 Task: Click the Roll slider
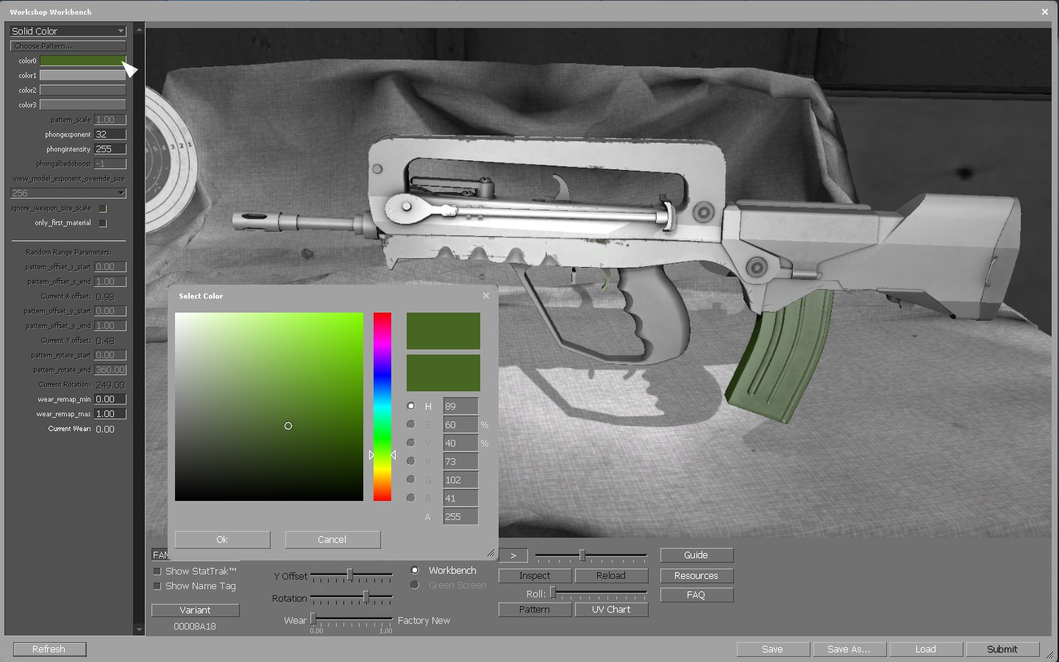click(599, 593)
